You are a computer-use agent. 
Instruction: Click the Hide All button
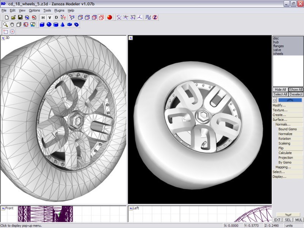coord(280,90)
